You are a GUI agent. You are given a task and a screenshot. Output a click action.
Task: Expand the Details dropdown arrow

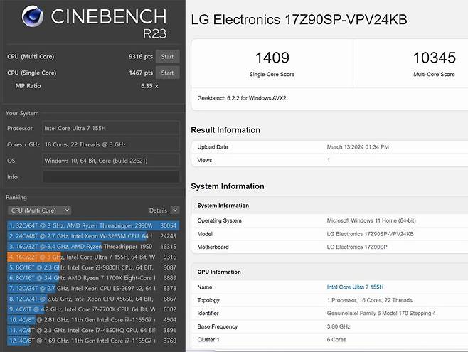tap(175, 210)
